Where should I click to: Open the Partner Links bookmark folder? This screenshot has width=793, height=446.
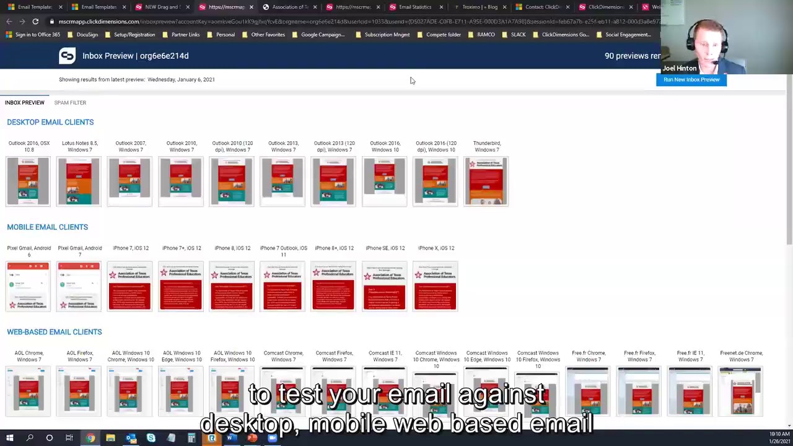pos(181,35)
